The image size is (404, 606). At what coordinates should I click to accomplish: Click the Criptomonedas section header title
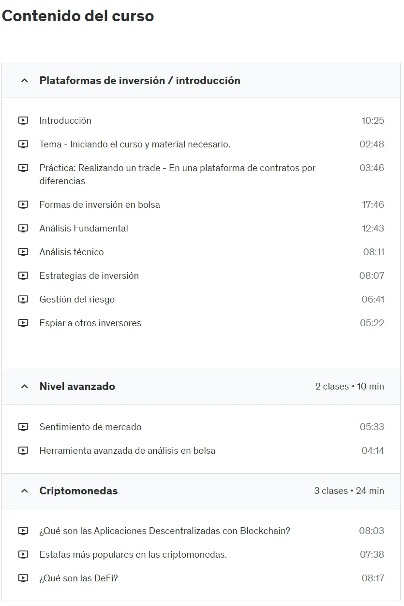click(x=78, y=491)
